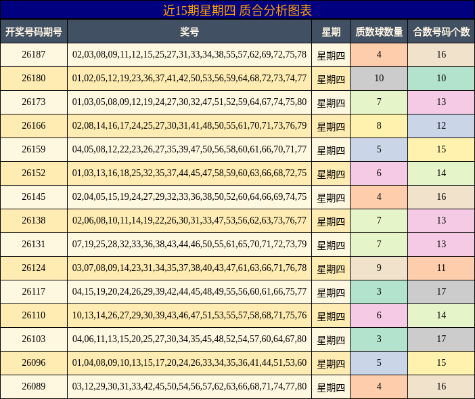This screenshot has height=399, width=475.
Task: Select winning numbers starting 02,08,14,16,17
Action: coord(189,125)
